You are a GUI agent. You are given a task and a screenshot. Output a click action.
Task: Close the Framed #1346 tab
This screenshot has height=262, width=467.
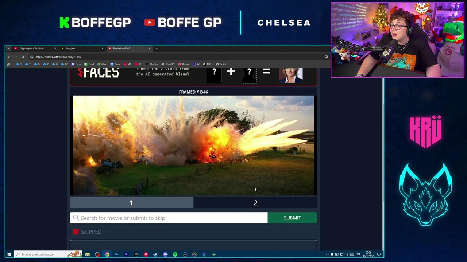[x=149, y=48]
